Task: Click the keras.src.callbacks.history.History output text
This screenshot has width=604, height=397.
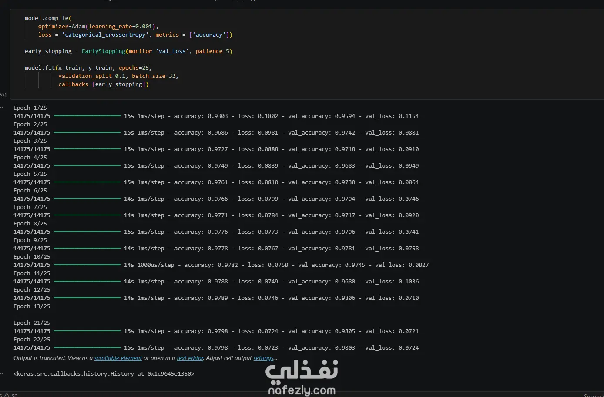Action: [104, 373]
